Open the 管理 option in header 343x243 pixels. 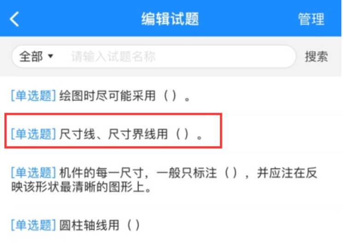click(311, 19)
